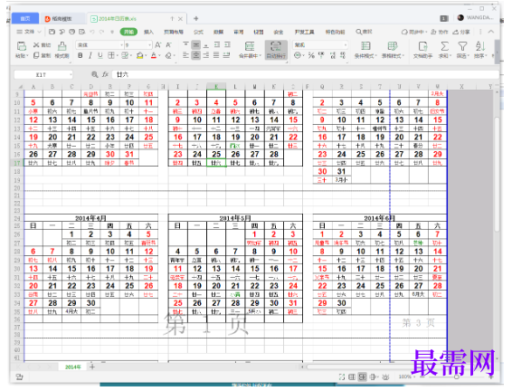Click the align left icon
Image resolution: width=512 pixels, height=391 pixels.
(185, 55)
